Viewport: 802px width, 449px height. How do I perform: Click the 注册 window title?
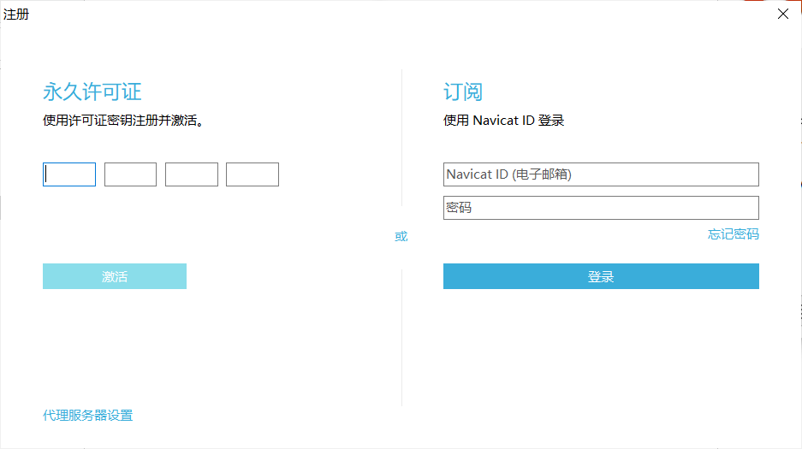coord(16,15)
